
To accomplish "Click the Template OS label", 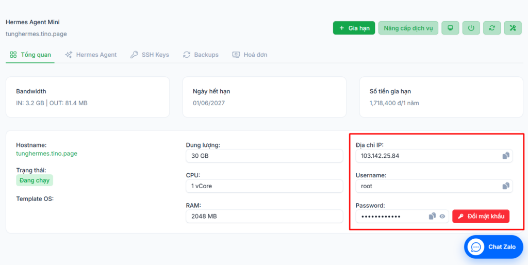I will [35, 198].
